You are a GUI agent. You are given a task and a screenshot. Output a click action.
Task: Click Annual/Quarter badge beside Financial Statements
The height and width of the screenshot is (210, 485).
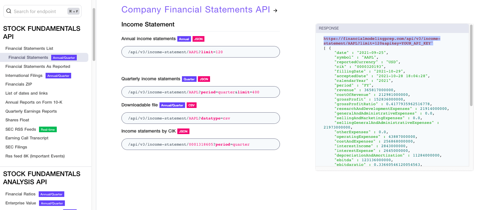64,58
